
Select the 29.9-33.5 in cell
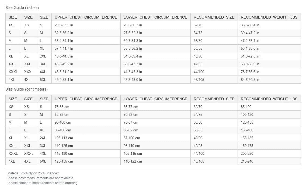(86, 25)
